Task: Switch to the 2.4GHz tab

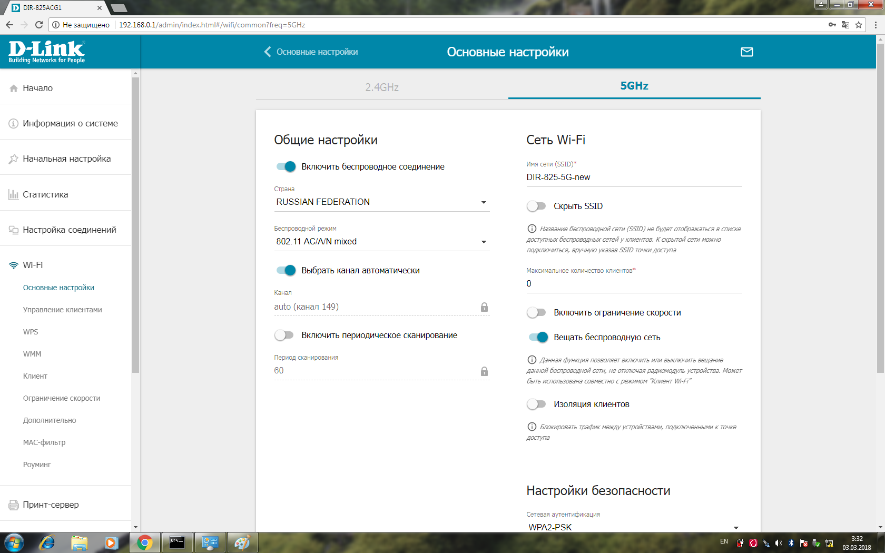Action: click(x=382, y=87)
